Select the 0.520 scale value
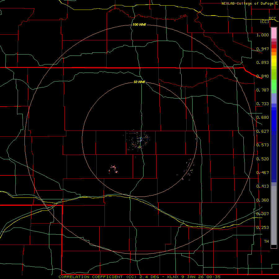 coord(263,159)
